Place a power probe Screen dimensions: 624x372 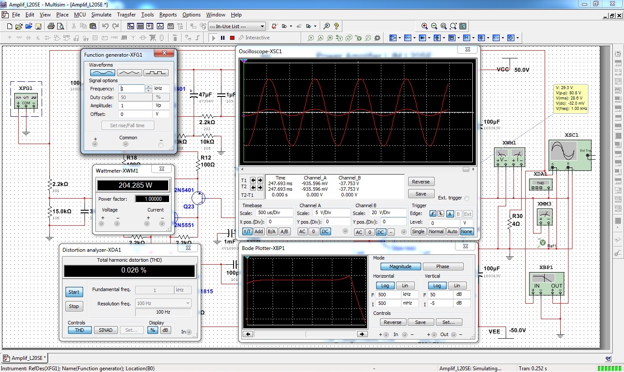point(330,38)
